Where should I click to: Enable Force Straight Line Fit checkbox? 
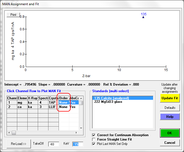94,139
